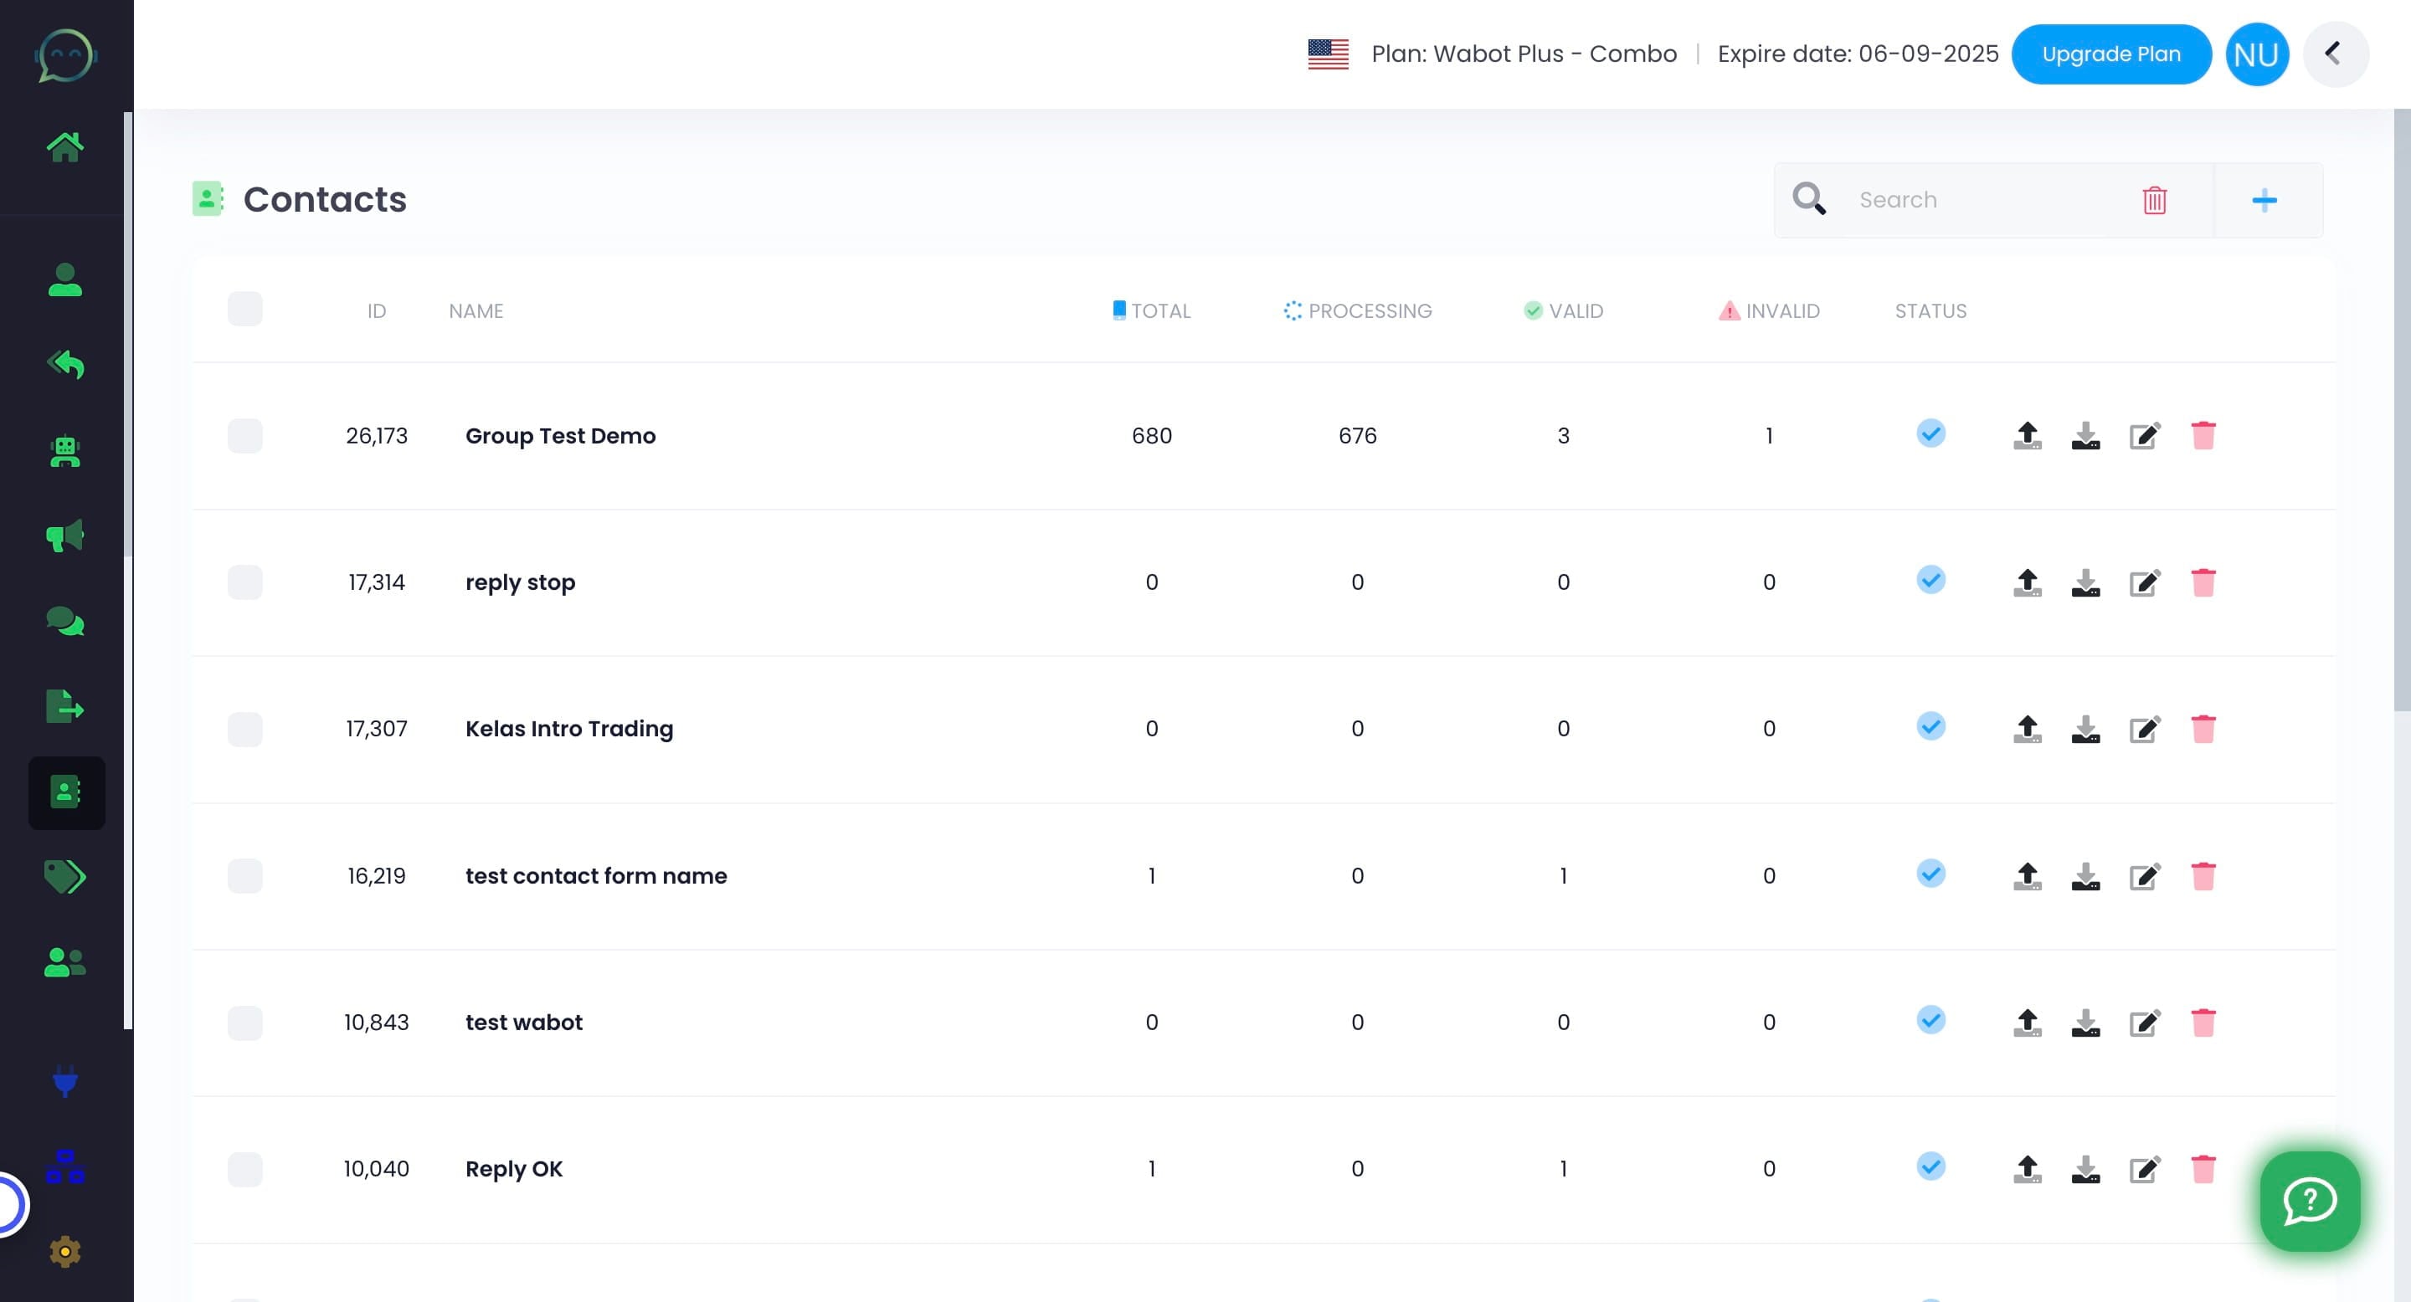Open the chatbot robot sidebar icon
Viewport: 2411px width, 1302px height.
(x=64, y=452)
